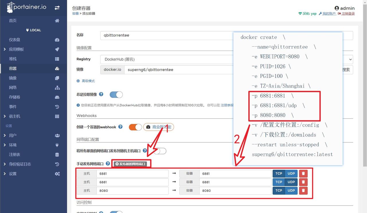The height and width of the screenshot is (213, 367).
Task: Click the admin user icon
Action: point(337,8)
